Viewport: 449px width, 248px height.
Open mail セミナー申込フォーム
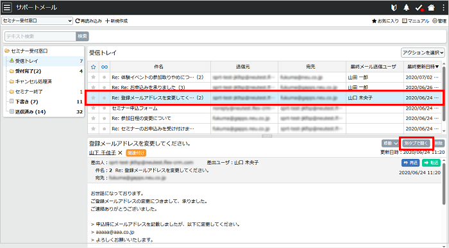point(135,108)
